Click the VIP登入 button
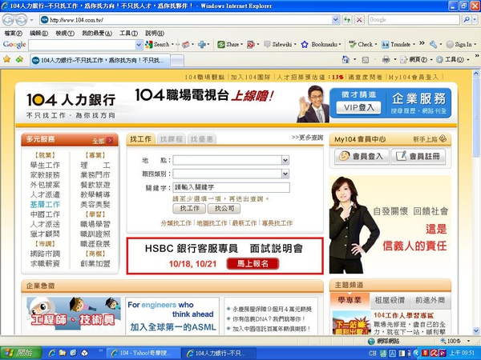This screenshot has width=481, height=360. coord(358,107)
